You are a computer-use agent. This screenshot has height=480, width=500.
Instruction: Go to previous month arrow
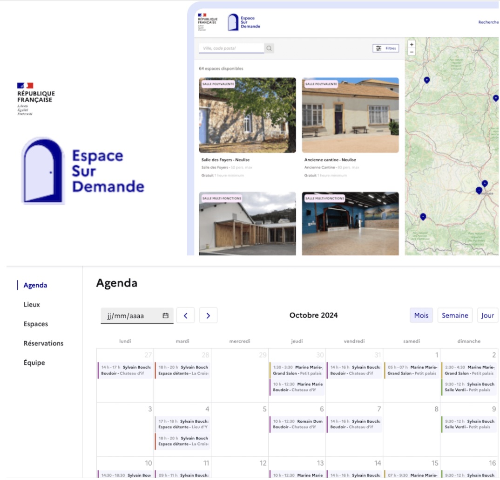tap(186, 315)
